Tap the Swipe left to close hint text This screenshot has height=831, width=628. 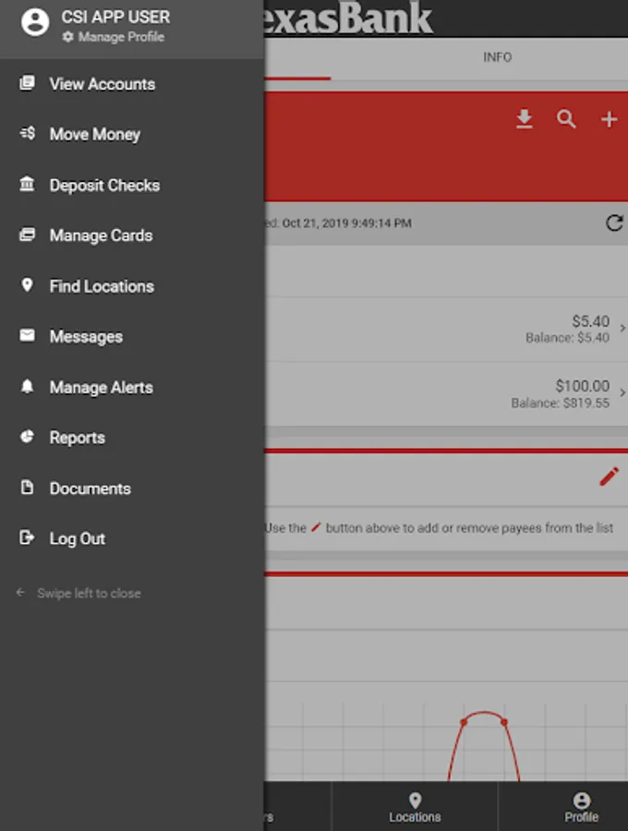[89, 593]
